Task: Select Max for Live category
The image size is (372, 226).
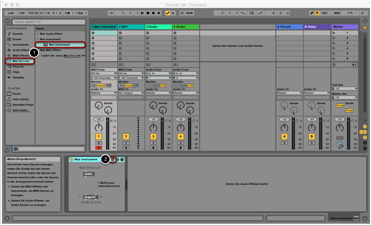Action: tap(20, 61)
